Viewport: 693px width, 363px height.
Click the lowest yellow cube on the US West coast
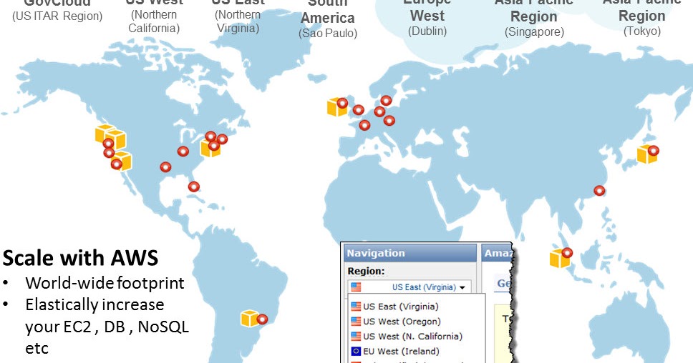click(123, 161)
